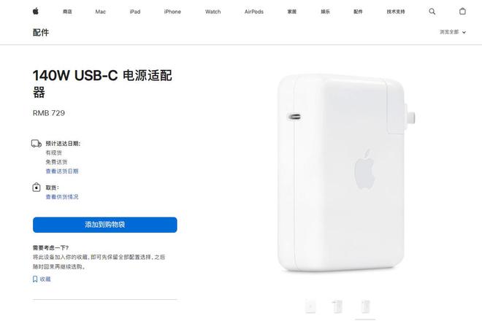This screenshot has height=321, width=482.
Task: Open AirPods in navigation bar
Action: coord(254,12)
